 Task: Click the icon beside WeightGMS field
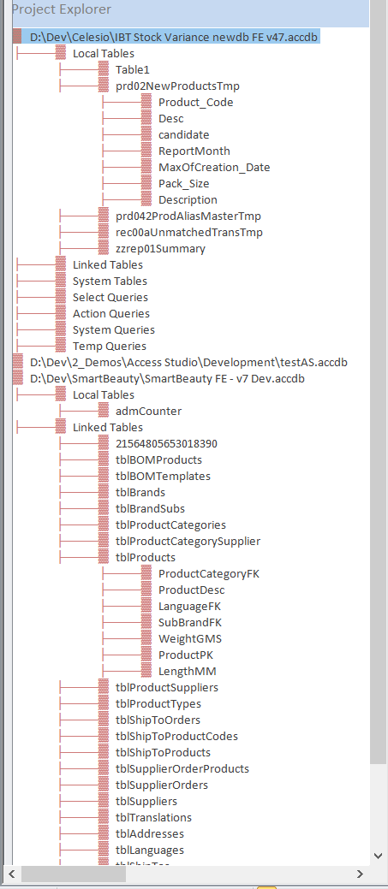pos(146,639)
